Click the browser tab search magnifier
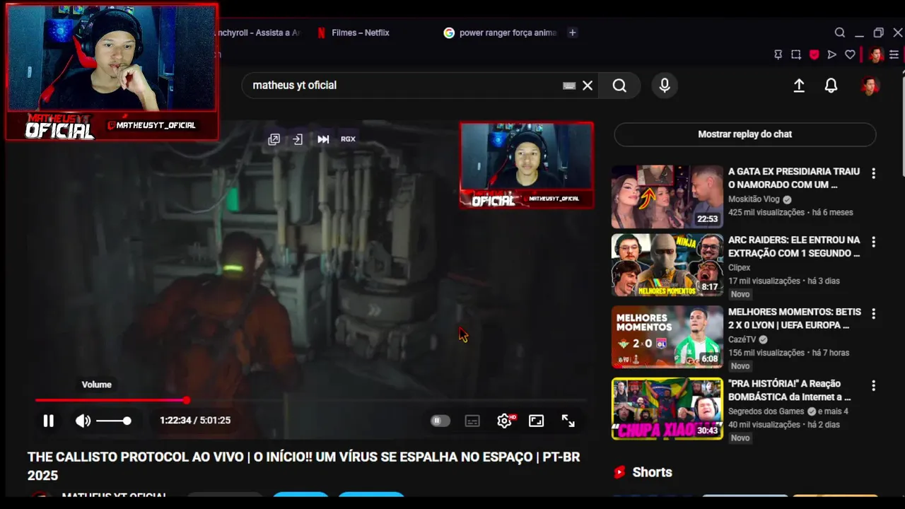 pyautogui.click(x=840, y=33)
